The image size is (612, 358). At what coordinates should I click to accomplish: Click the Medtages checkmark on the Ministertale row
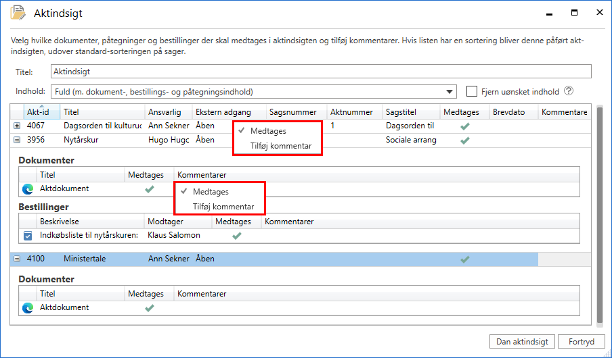[464, 259]
